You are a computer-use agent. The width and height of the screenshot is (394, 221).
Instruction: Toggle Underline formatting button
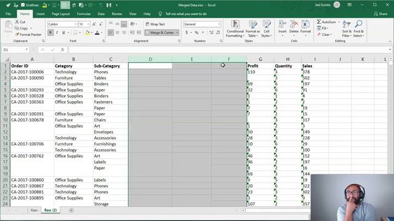pyautogui.click(x=63, y=33)
